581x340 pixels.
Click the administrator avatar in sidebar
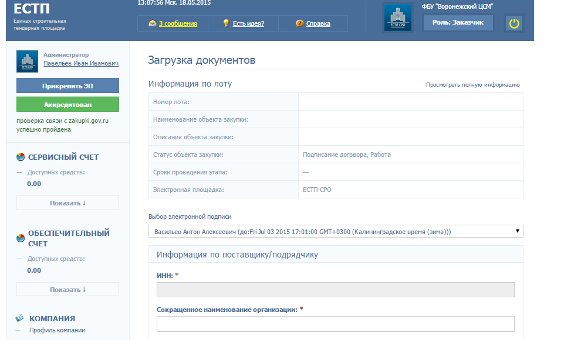point(27,61)
